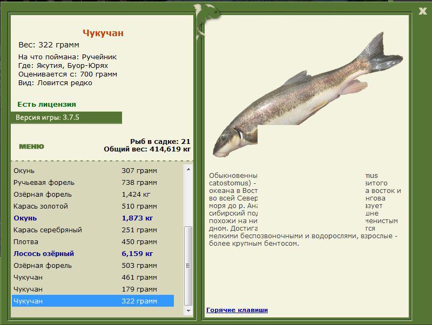This screenshot has height=325, width=432.
Task: Click the Версия игры: 3.7.5 bar
Action: click(x=66, y=117)
